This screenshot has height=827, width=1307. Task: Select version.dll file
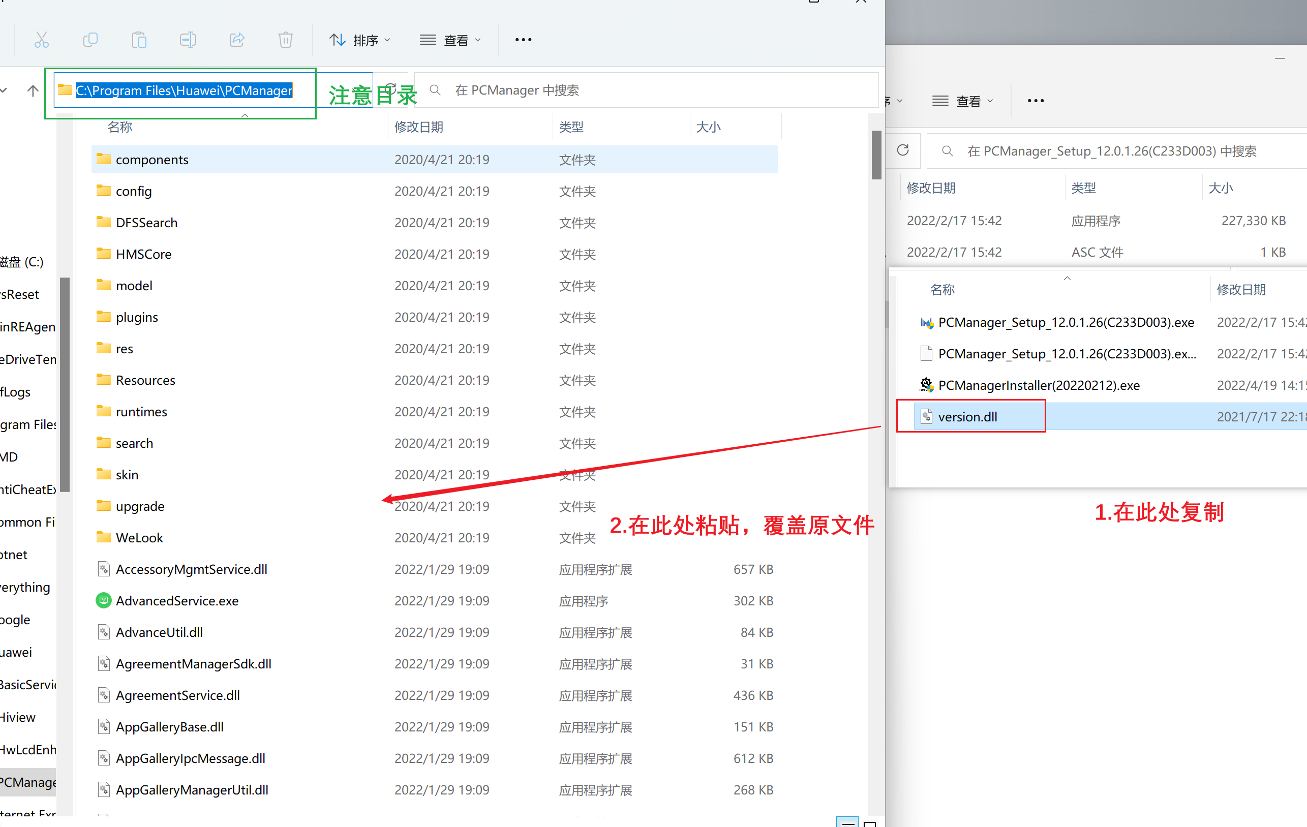tap(967, 417)
